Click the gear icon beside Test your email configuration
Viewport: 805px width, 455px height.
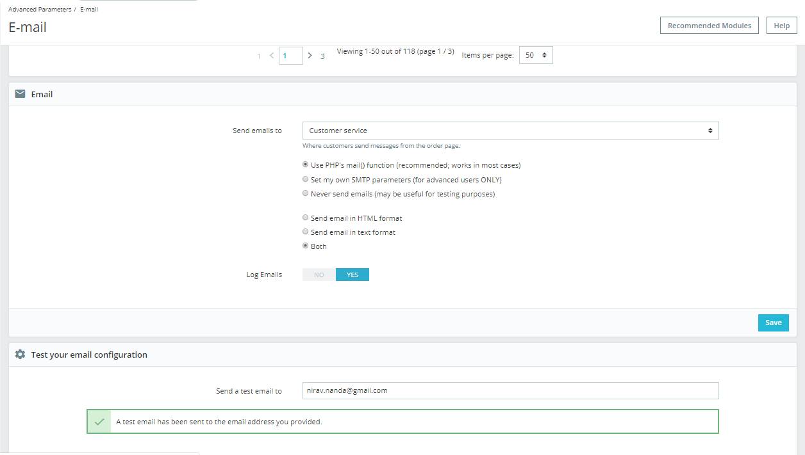point(20,355)
